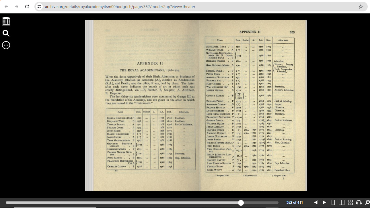Click the 'Joseph Nollekens' table row
370x208 pixels.
(x=250, y=136)
